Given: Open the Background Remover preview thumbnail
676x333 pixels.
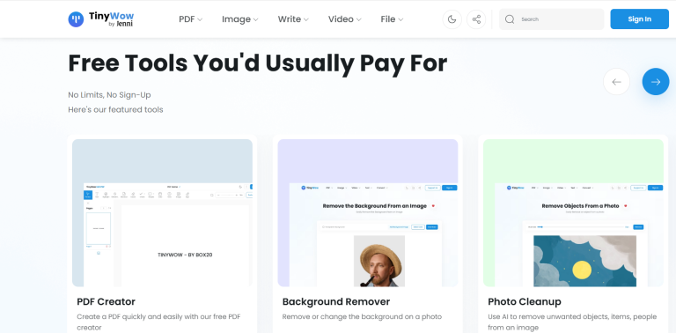Looking at the screenshot, I should point(368,212).
